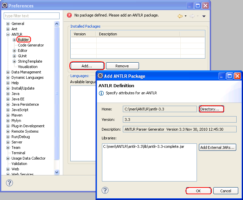Expand the Editor node under ANTLR

(14, 51)
